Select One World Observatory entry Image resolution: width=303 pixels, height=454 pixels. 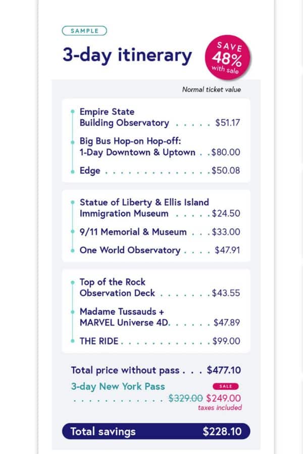click(130, 250)
